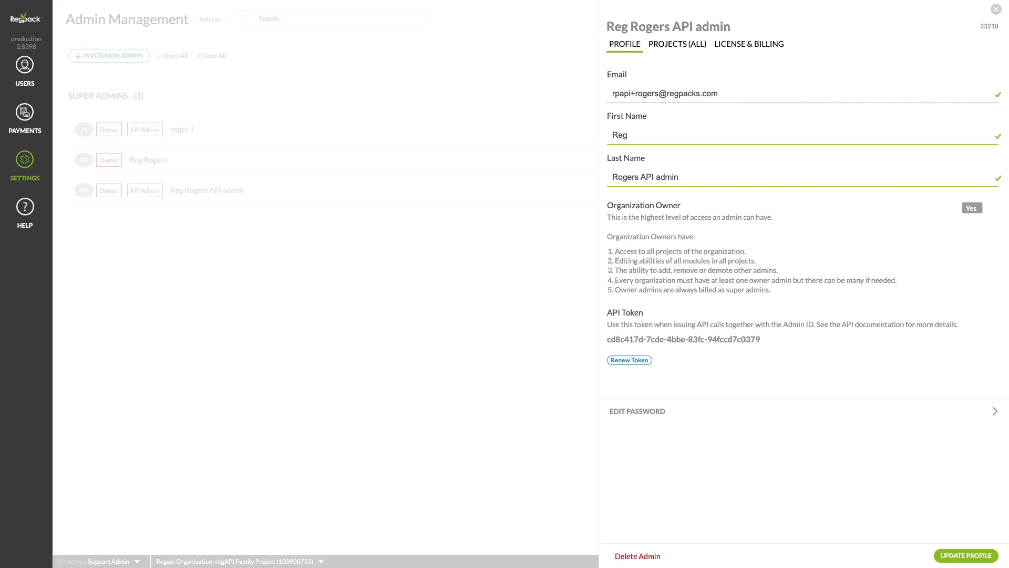Click the avatar in Reg Rogers API admin row
This screenshot has height=568, width=1009.
point(84,190)
